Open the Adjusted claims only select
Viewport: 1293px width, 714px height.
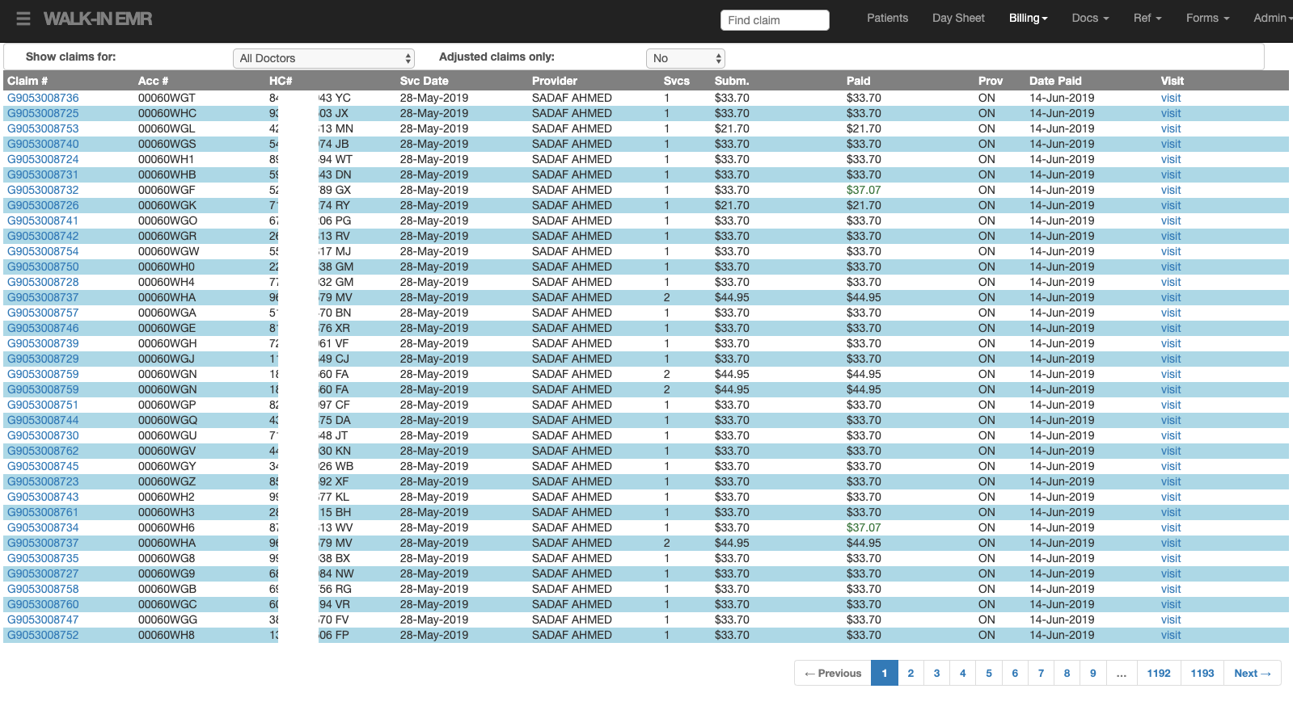click(686, 58)
